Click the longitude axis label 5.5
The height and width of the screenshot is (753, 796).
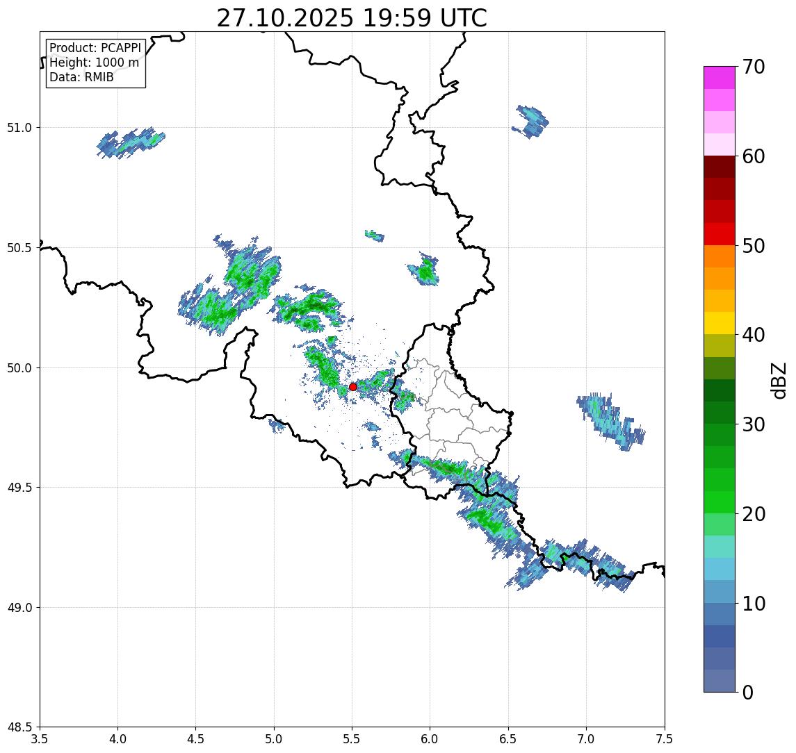[x=352, y=738]
